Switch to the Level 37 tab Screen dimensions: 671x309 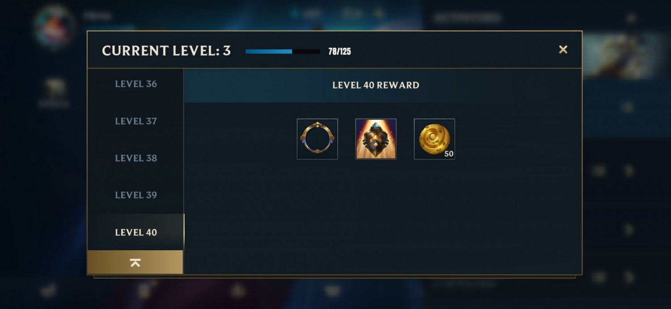point(136,121)
